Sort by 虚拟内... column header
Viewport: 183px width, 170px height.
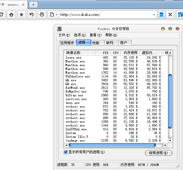151,53
